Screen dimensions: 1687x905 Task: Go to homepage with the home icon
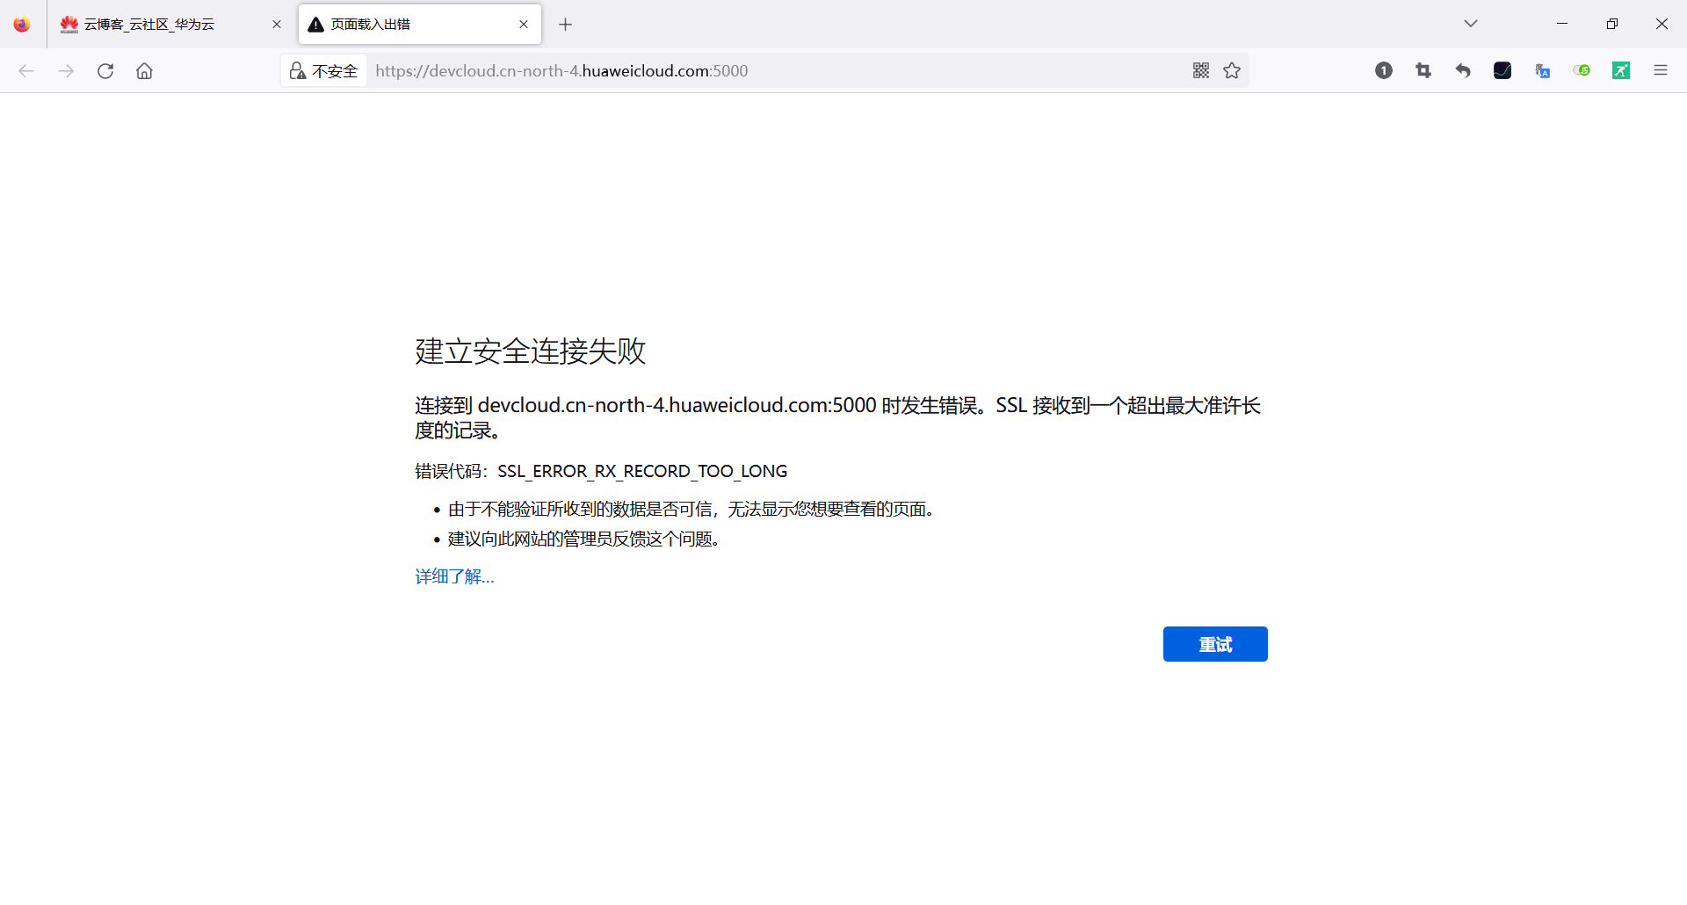144,70
